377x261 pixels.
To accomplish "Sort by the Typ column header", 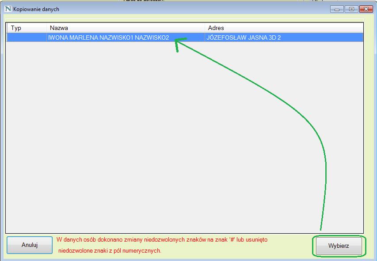I will coord(27,28).
